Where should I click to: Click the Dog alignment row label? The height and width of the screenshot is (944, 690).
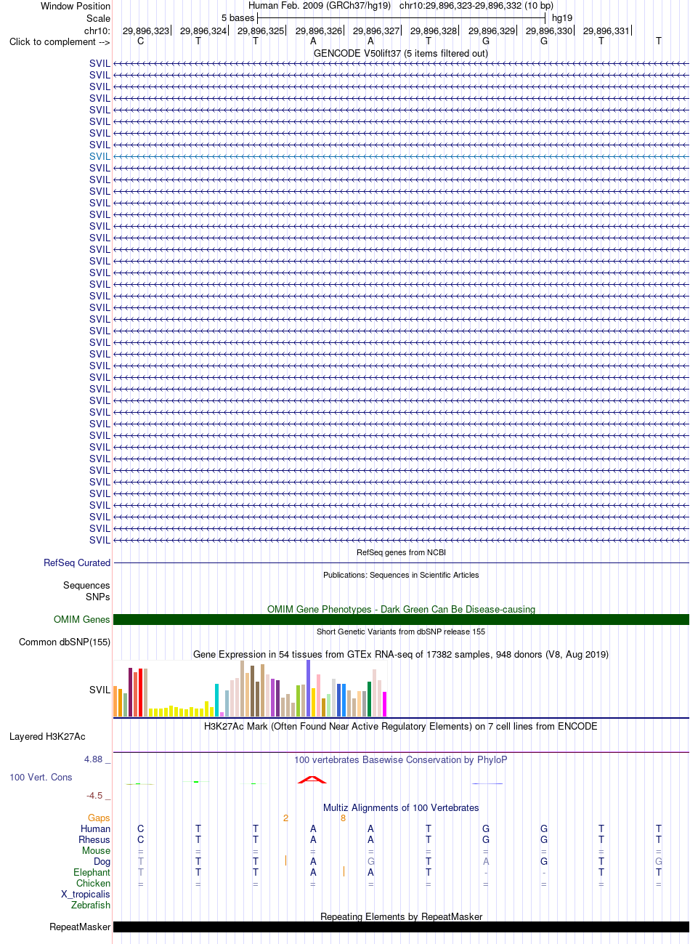102,861
